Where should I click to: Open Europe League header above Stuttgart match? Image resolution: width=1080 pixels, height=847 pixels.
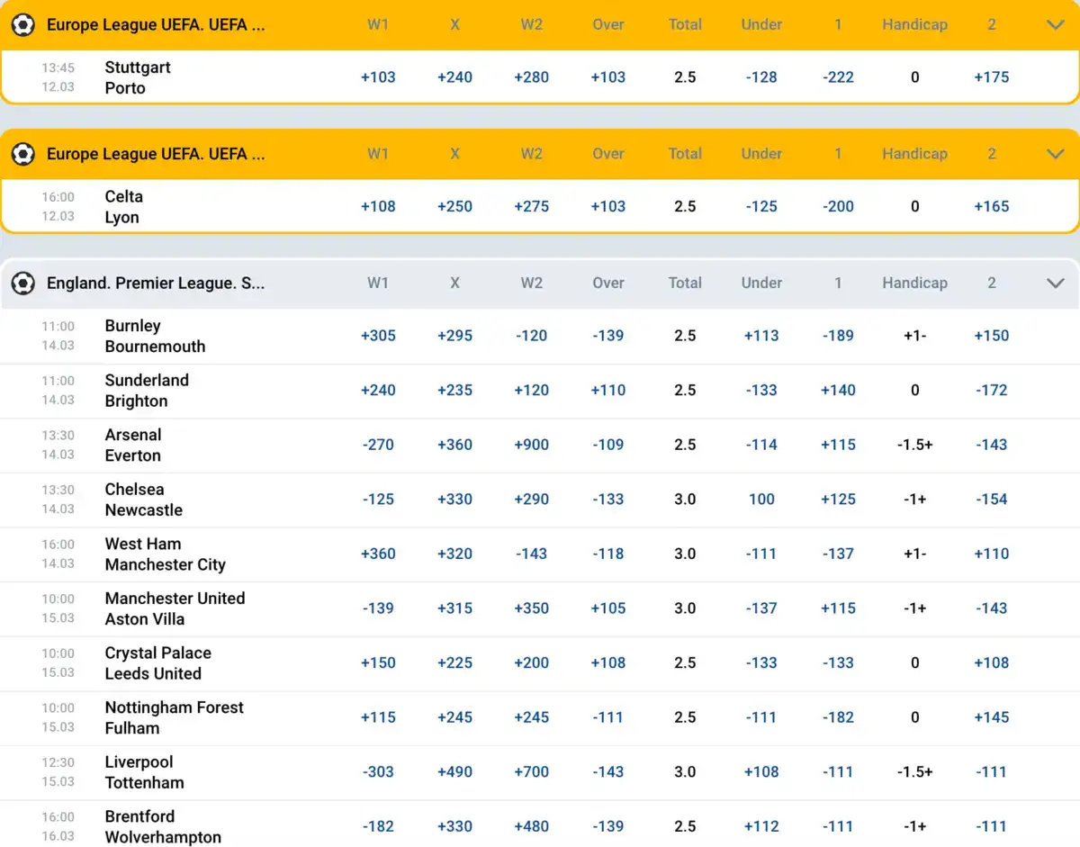tap(156, 25)
